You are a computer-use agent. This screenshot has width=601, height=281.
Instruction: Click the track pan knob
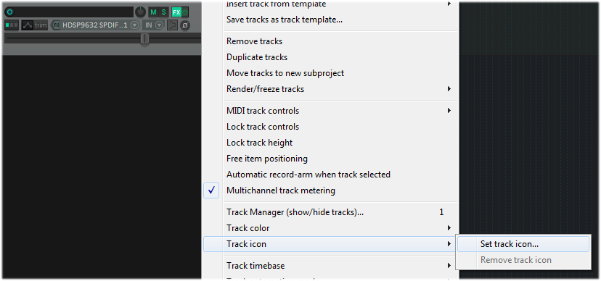coord(141,12)
